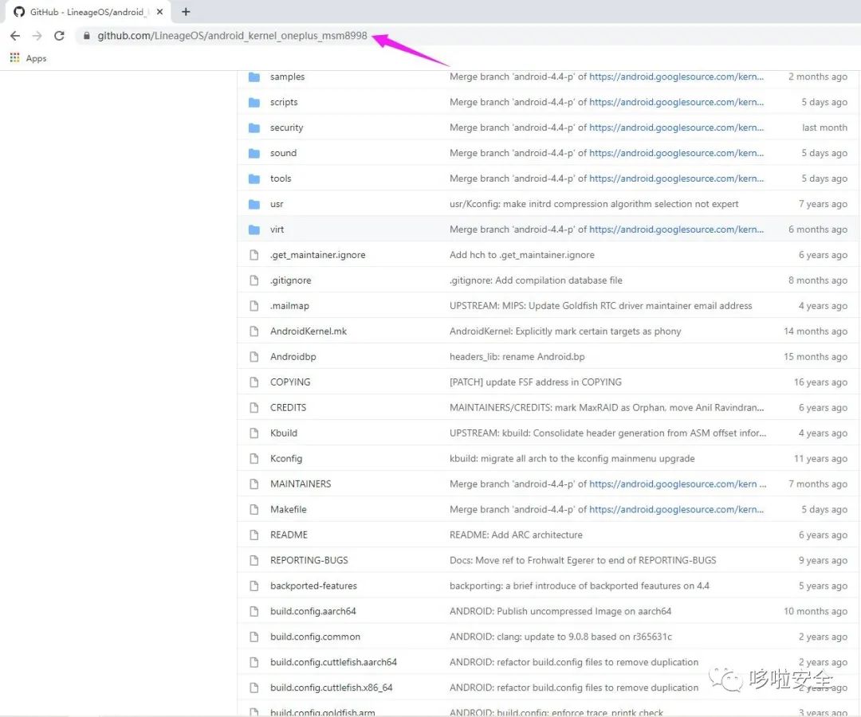Open the security directory
Image resolution: width=861 pixels, height=717 pixels.
tap(287, 127)
